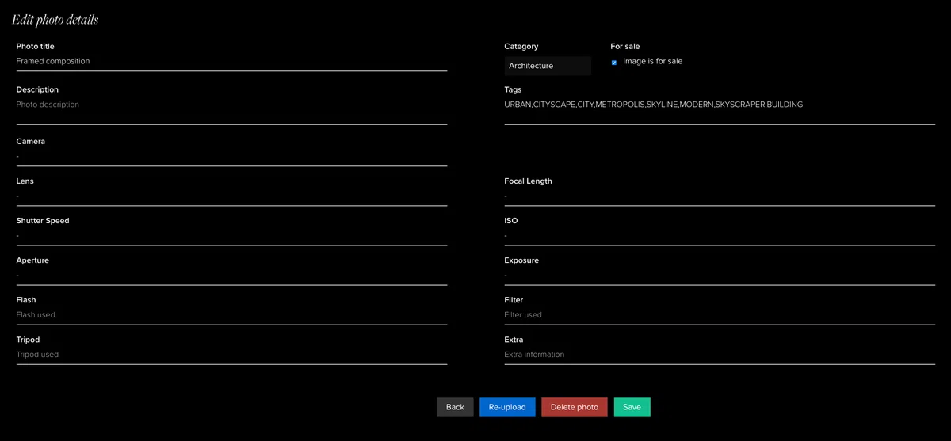Screen dimensions: 951x441
Task: Click the Edit photo details heading
Action: (x=55, y=20)
